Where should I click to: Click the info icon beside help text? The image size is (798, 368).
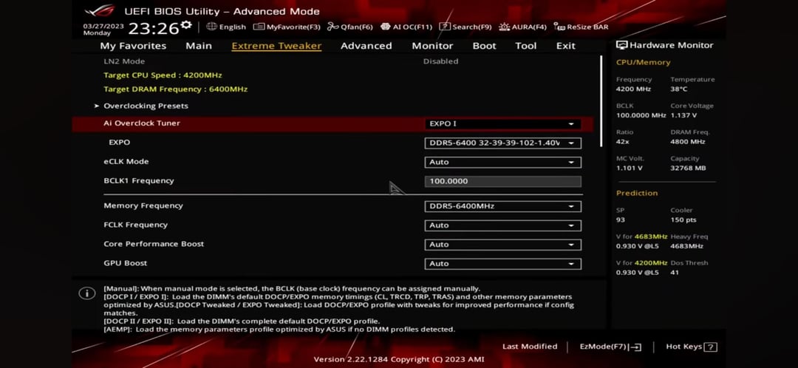click(x=86, y=293)
